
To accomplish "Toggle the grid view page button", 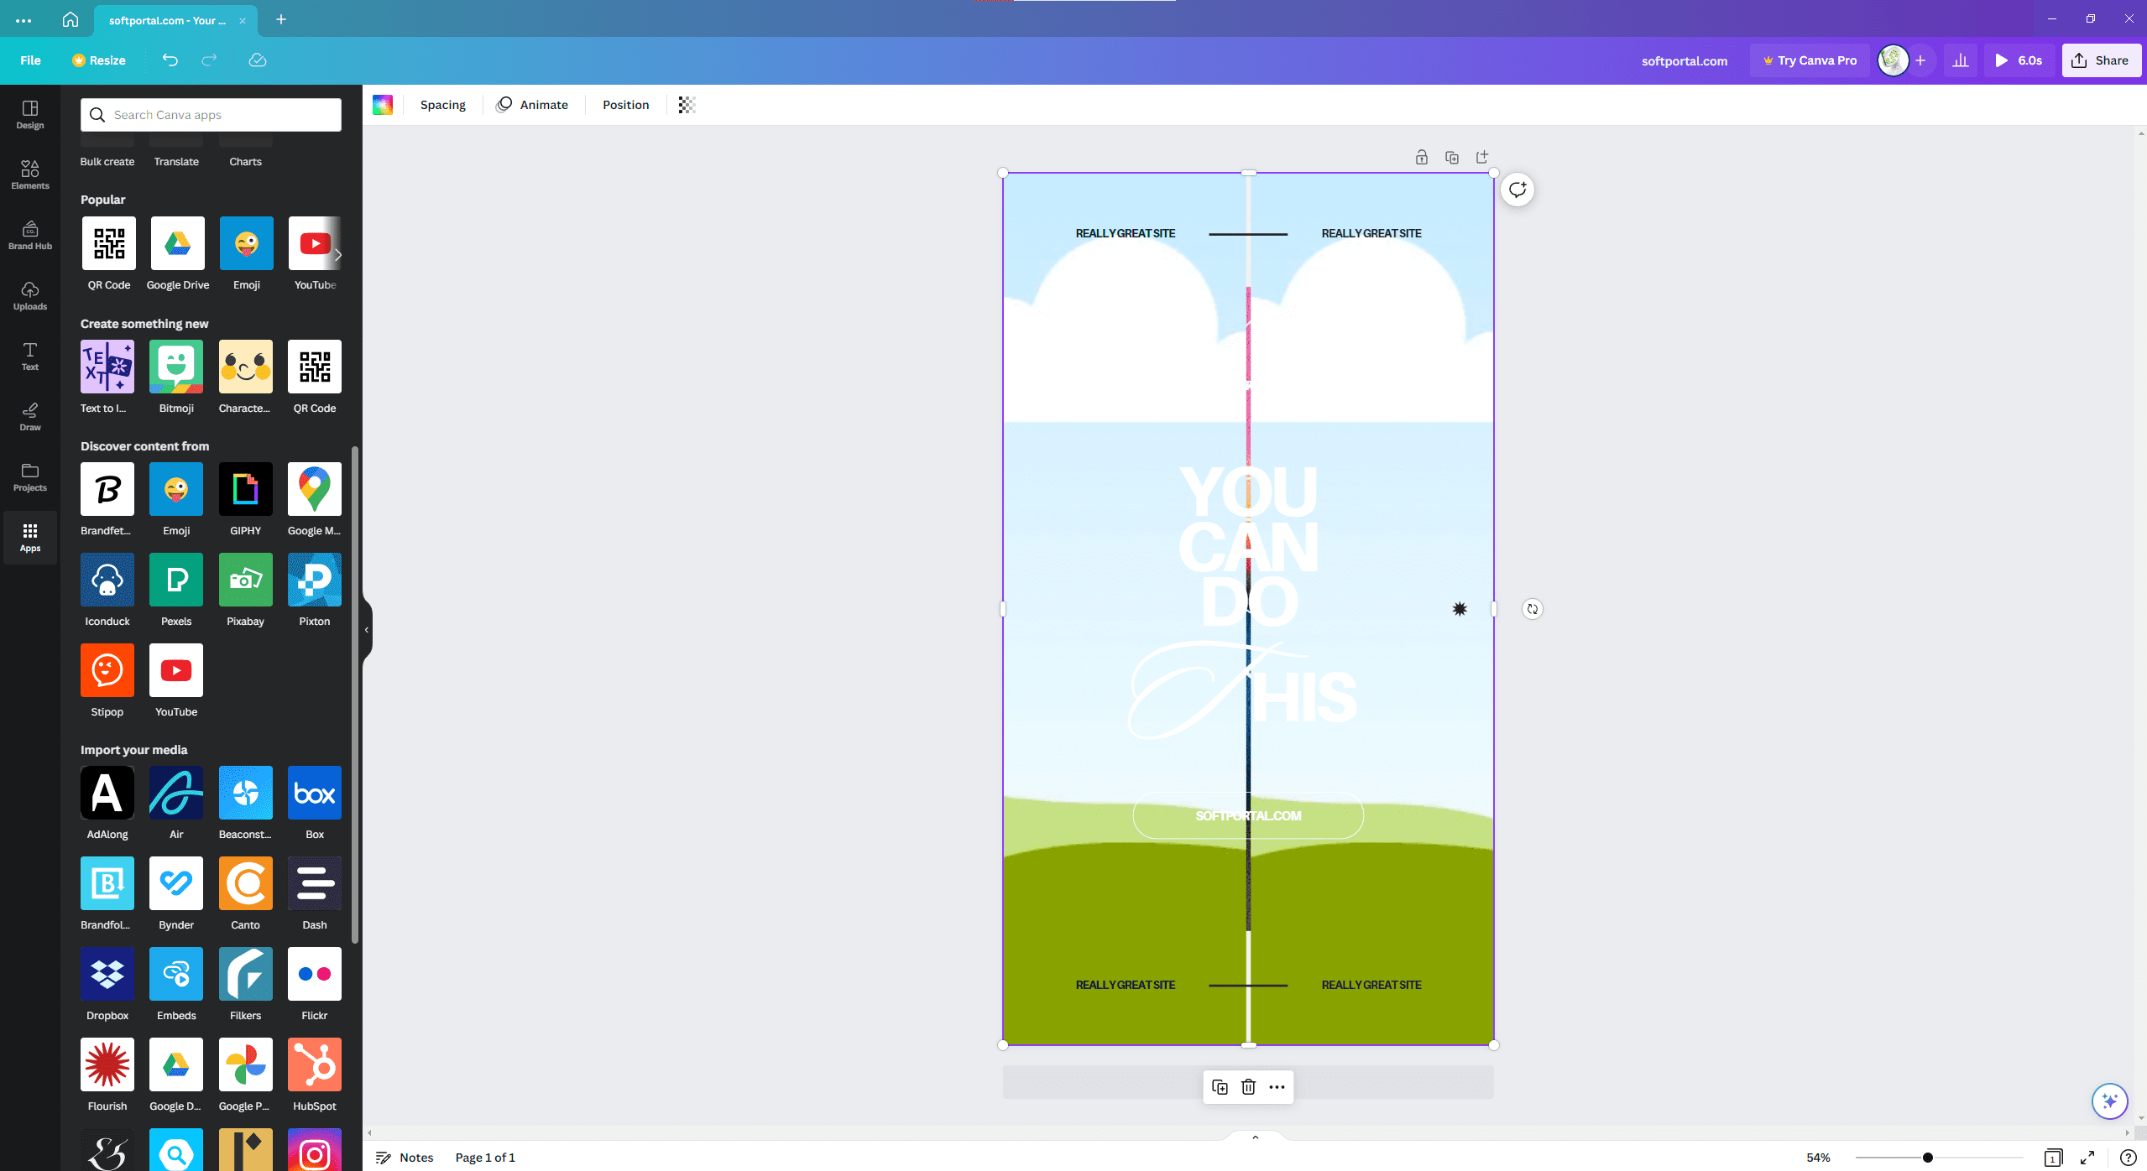I will point(2053,1158).
